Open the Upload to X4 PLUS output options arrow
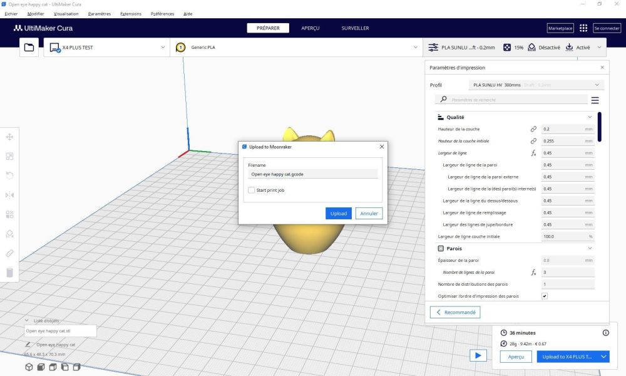 pyautogui.click(x=603, y=357)
